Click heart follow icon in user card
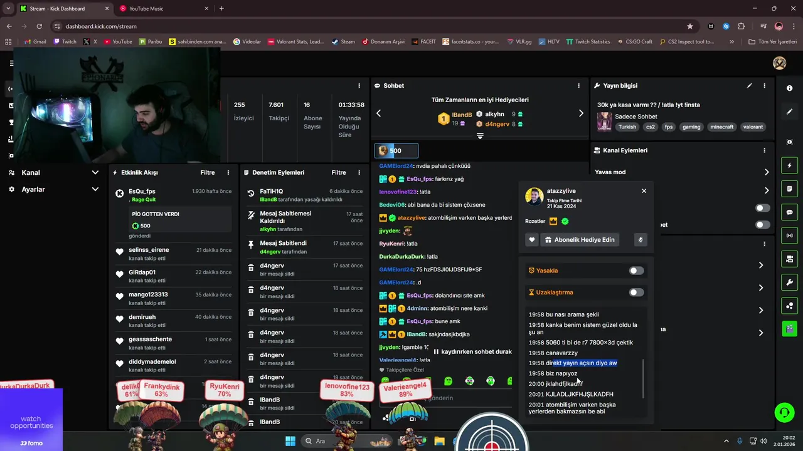The width and height of the screenshot is (803, 451). tap(532, 240)
